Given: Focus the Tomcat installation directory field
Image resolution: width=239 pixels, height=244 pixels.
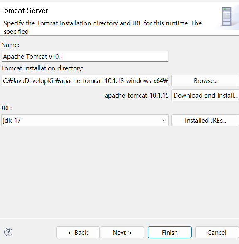Looking at the screenshot, I should pyautogui.click(x=85, y=80).
